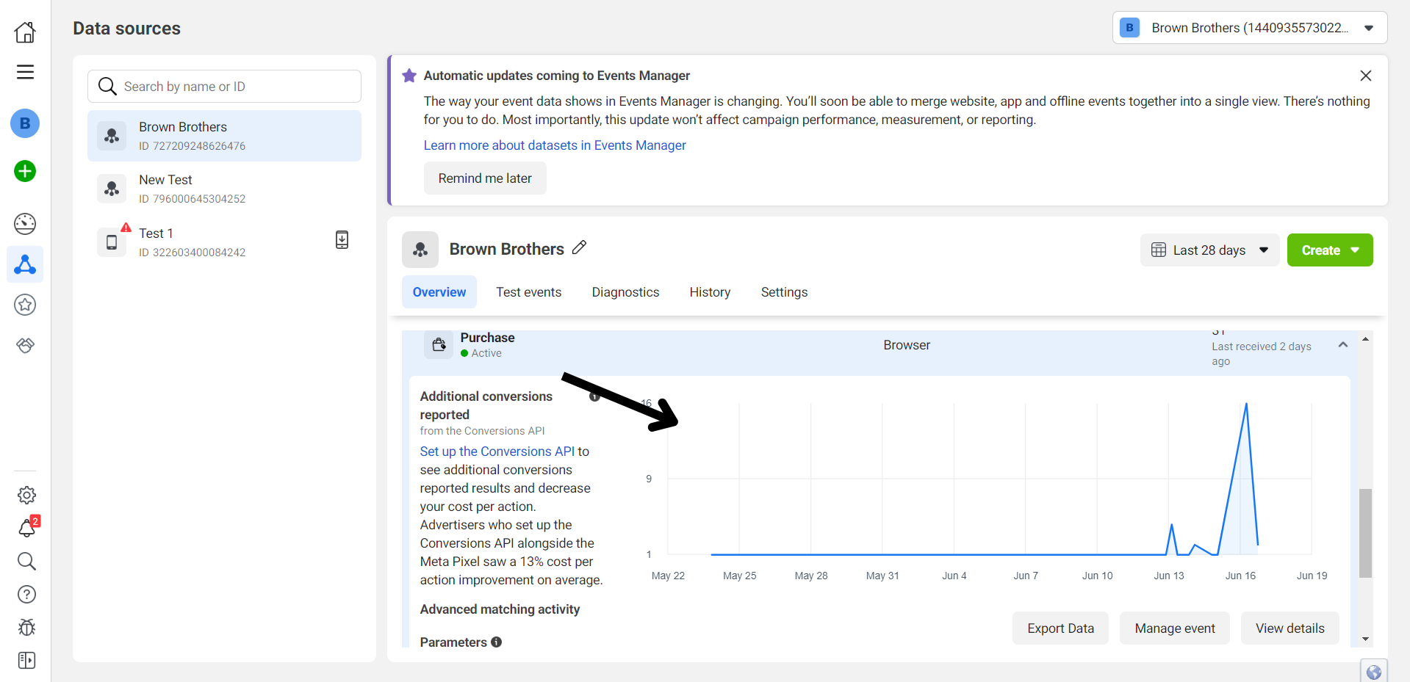Screen dimensions: 1410x682
Task: Select the New Test data source row
Action: pyautogui.click(x=224, y=189)
